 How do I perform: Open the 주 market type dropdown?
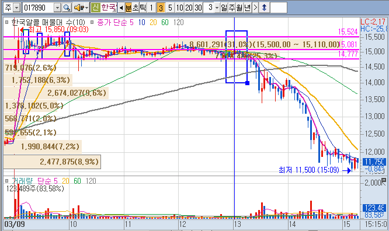[x=16, y=8]
